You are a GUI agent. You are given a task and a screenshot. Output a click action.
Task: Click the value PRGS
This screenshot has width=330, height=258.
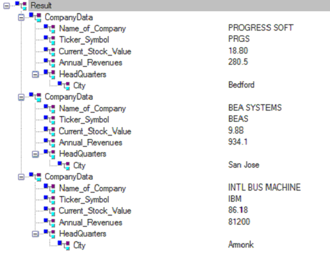pyautogui.click(x=239, y=39)
